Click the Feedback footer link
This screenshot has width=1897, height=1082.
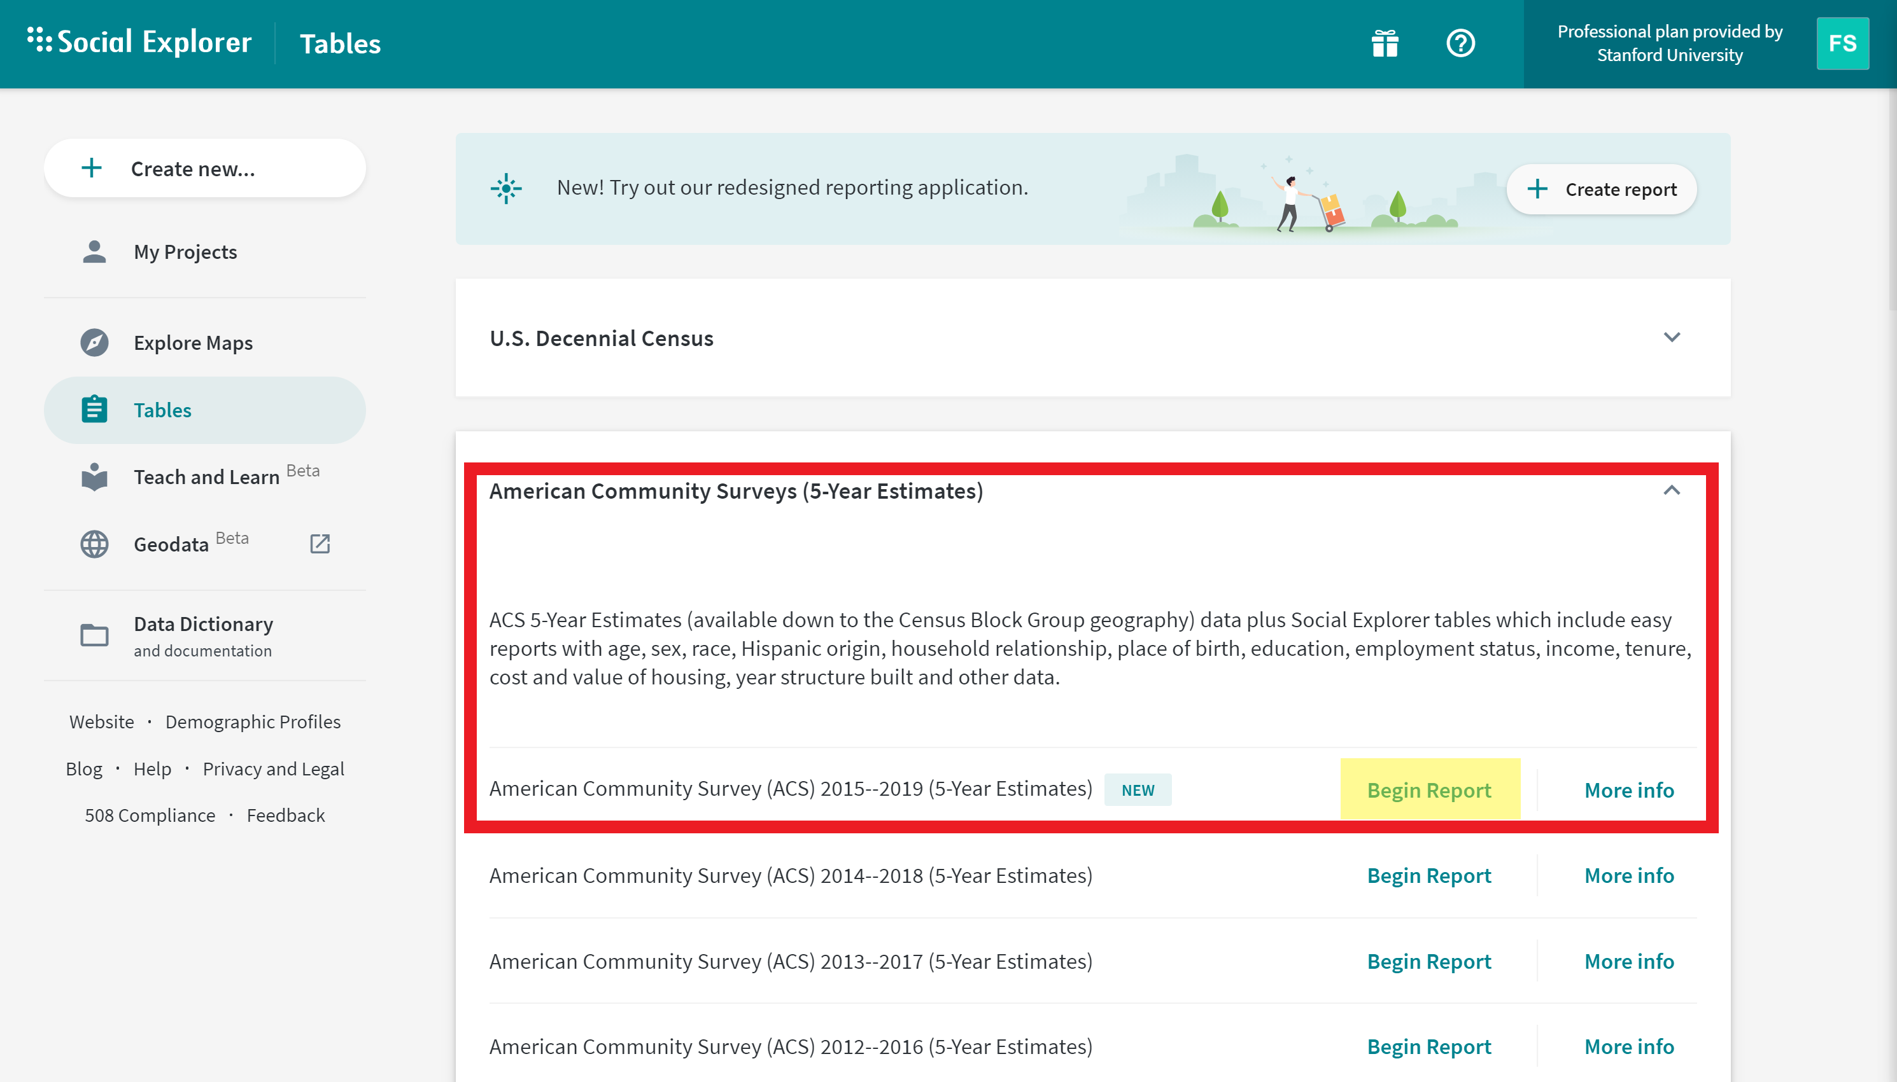pyautogui.click(x=286, y=815)
